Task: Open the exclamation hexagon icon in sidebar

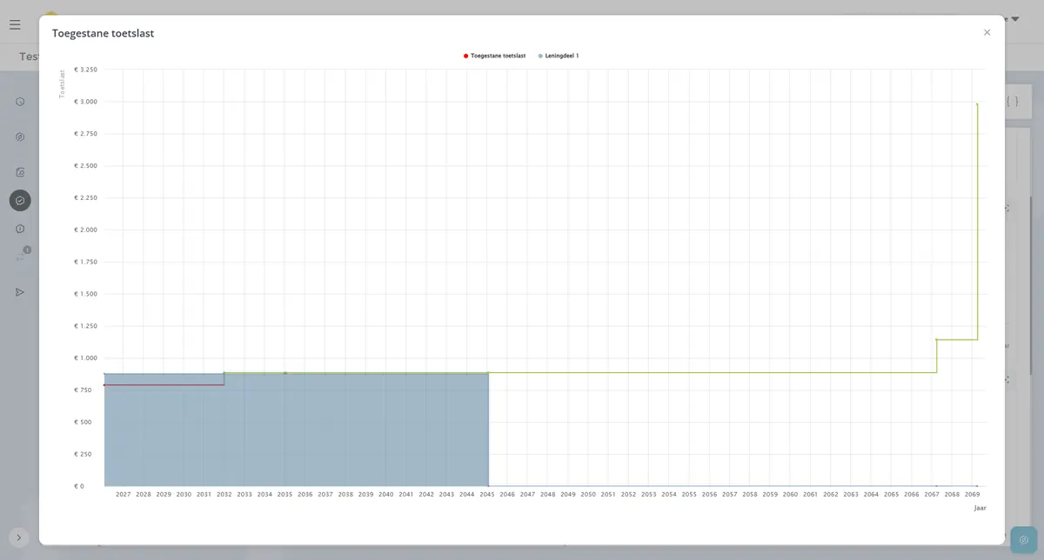Action: coord(20,229)
